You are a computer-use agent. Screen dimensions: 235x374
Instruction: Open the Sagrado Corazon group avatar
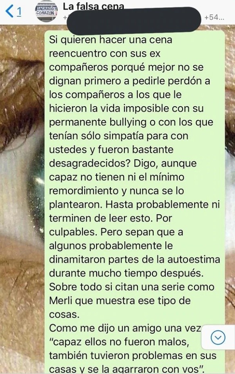[x=46, y=12]
